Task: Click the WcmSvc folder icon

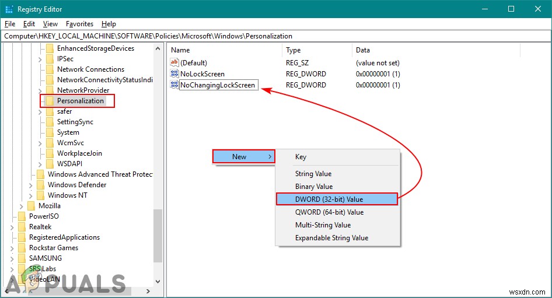Action: click(x=50, y=143)
